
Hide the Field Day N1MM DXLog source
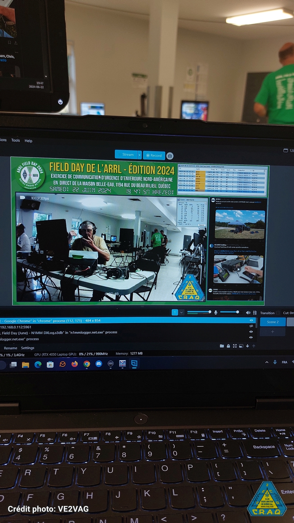[x=251, y=332]
